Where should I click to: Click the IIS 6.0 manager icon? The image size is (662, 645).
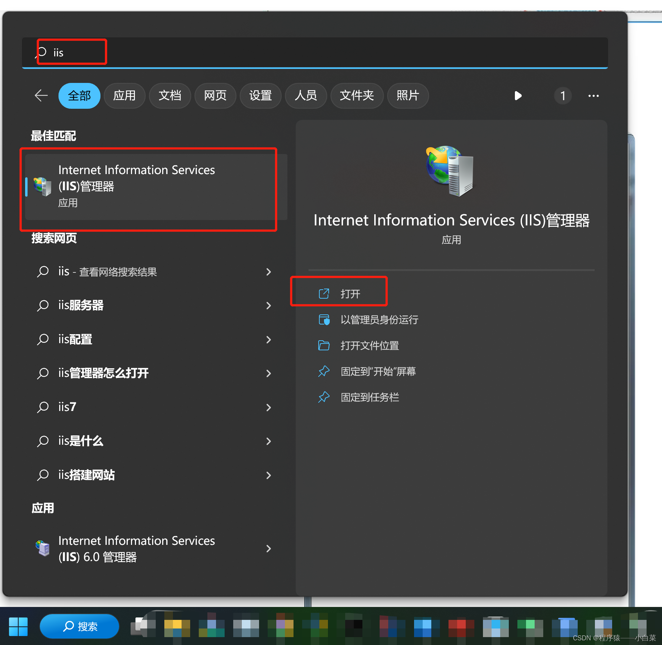[43, 548]
